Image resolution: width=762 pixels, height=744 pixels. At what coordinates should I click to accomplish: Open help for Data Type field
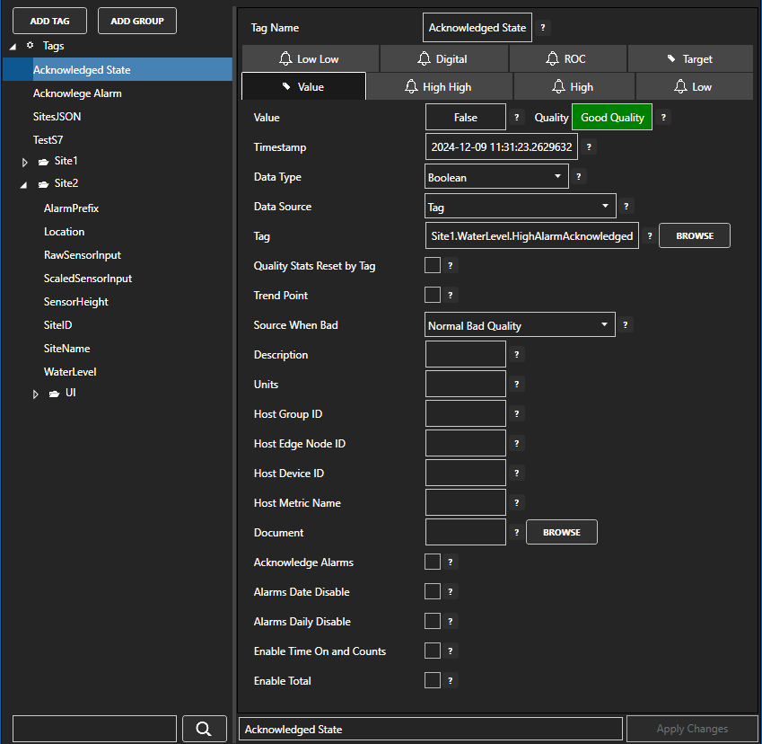(x=579, y=177)
